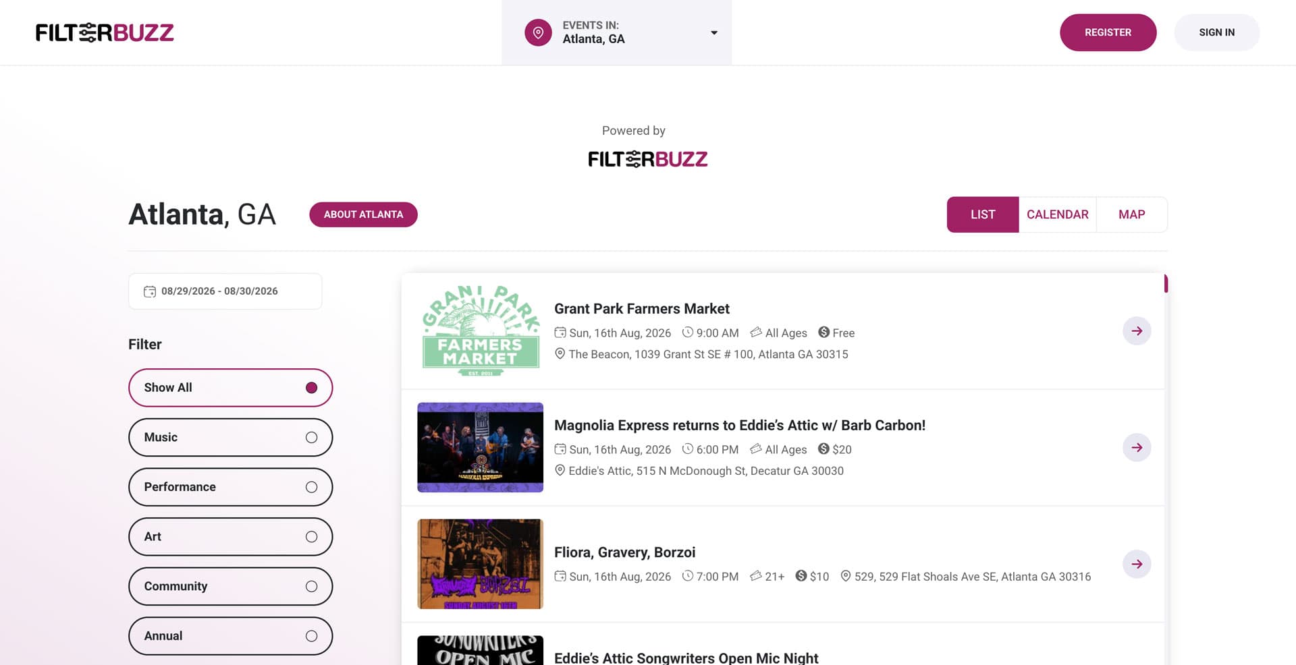This screenshot has height=665, width=1296.
Task: Choose the Art filter radio button
Action: pos(311,537)
